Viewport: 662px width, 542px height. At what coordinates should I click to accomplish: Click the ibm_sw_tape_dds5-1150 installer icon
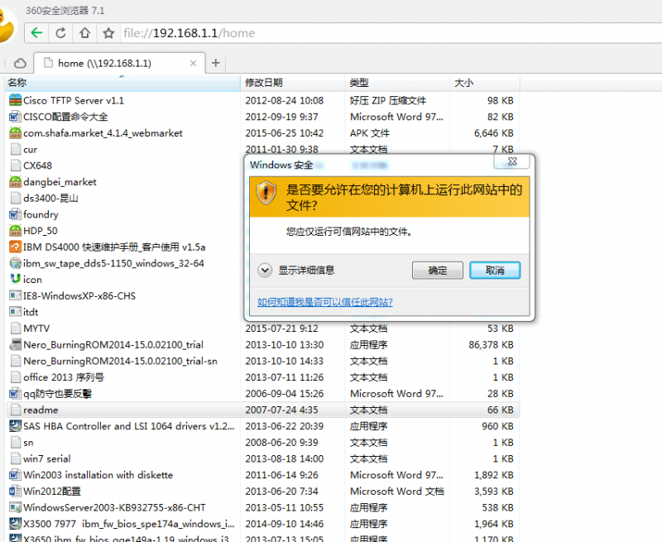click(15, 263)
